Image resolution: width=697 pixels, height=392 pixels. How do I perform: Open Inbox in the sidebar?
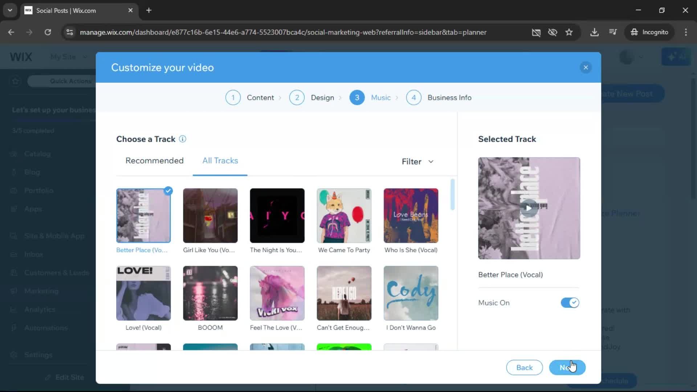pos(33,254)
